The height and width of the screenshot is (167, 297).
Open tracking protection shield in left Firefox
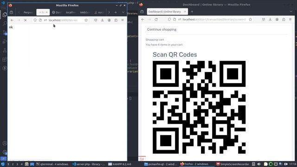click(35, 20)
